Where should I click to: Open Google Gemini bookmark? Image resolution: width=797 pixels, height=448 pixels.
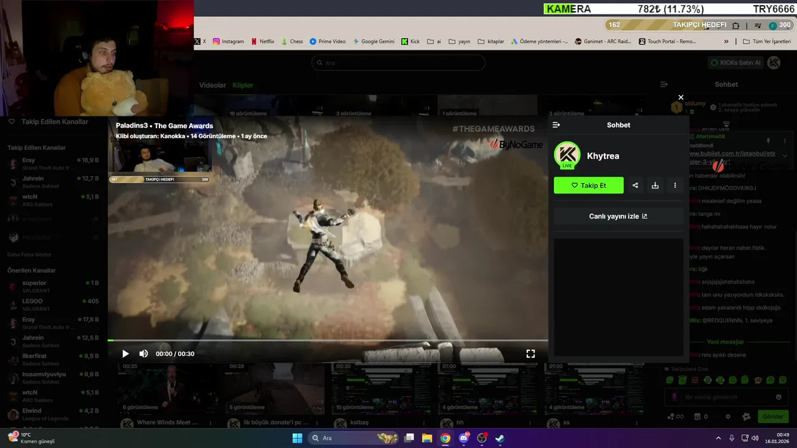pyautogui.click(x=374, y=42)
